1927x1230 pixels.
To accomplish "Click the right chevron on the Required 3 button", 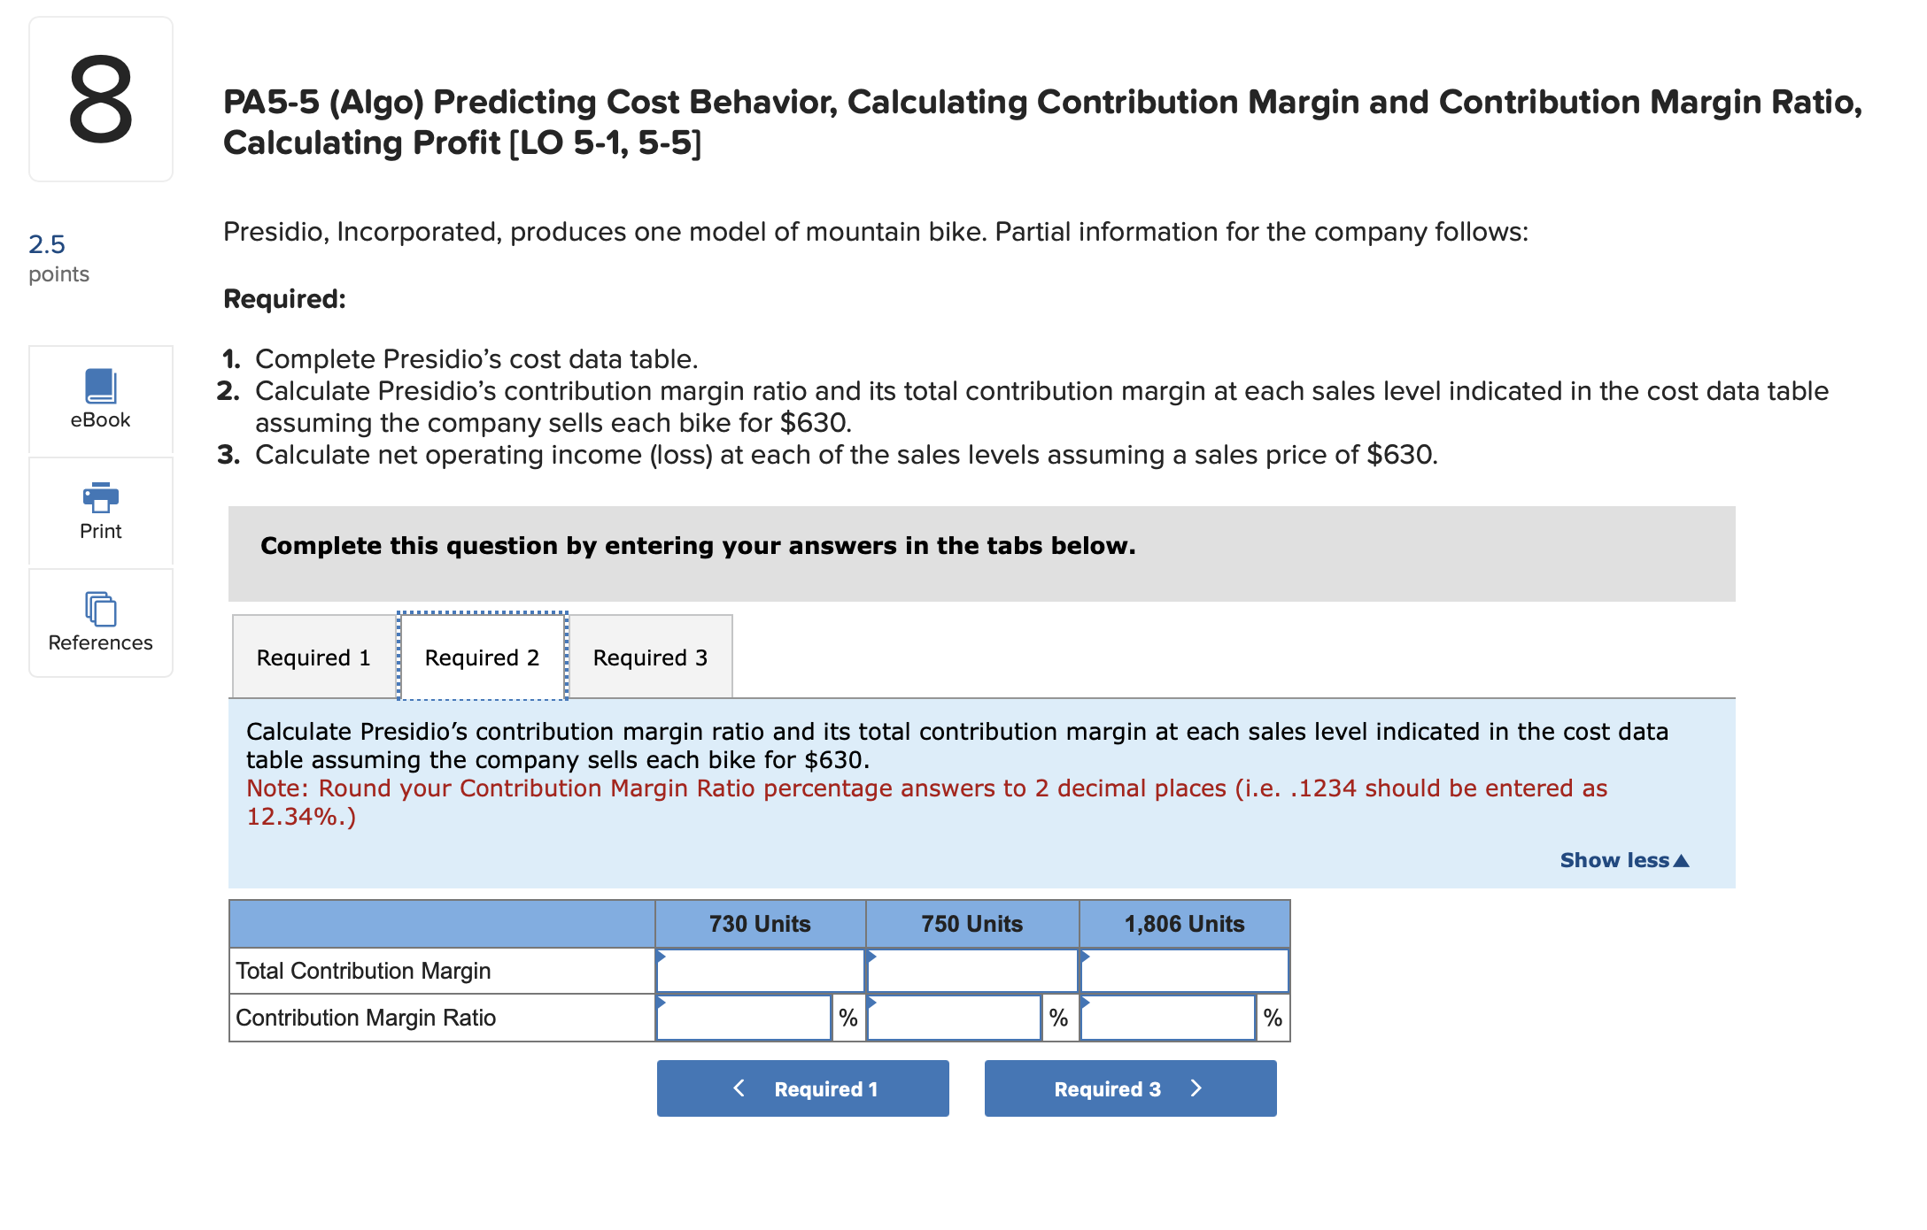I will (x=1197, y=1088).
